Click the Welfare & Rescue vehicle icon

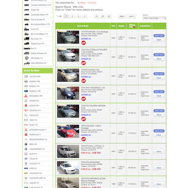coord(26,53)
